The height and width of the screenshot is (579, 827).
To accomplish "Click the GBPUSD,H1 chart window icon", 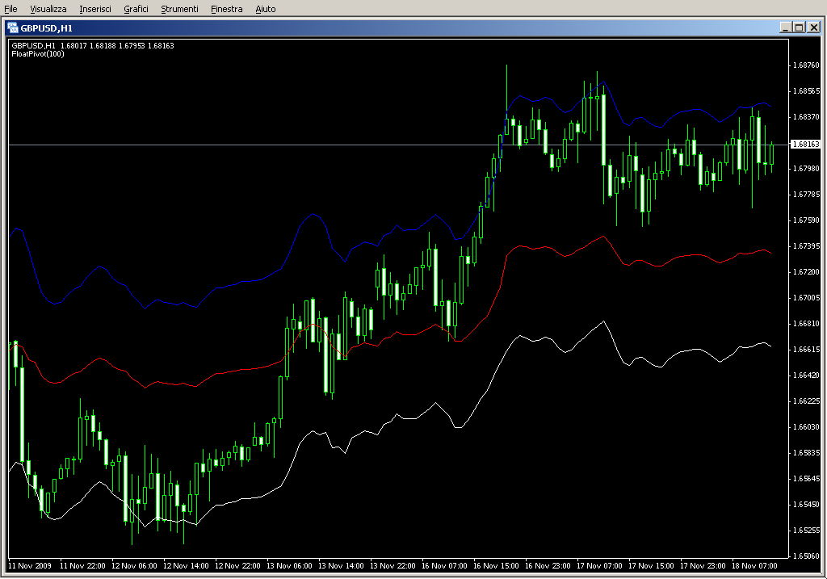I will coord(13,27).
